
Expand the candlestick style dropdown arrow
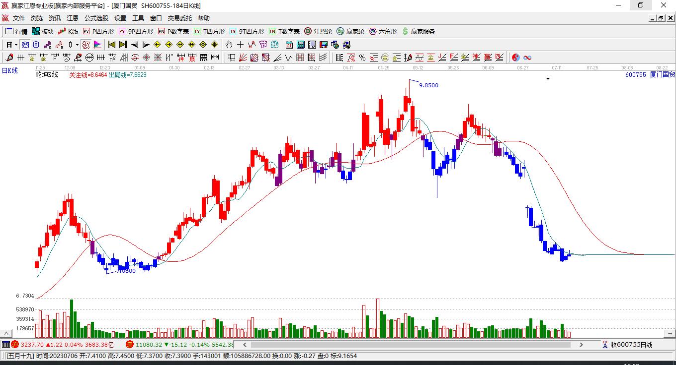coord(77,45)
